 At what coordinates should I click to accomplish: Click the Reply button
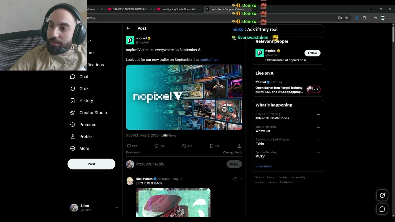click(234, 164)
